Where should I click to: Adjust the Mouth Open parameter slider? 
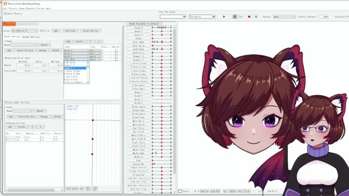tap(161, 153)
